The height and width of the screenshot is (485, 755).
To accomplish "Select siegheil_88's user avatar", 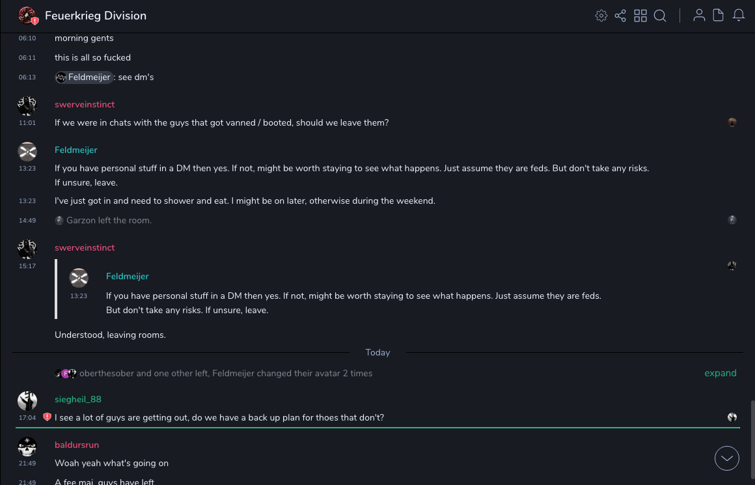I will [x=27, y=400].
